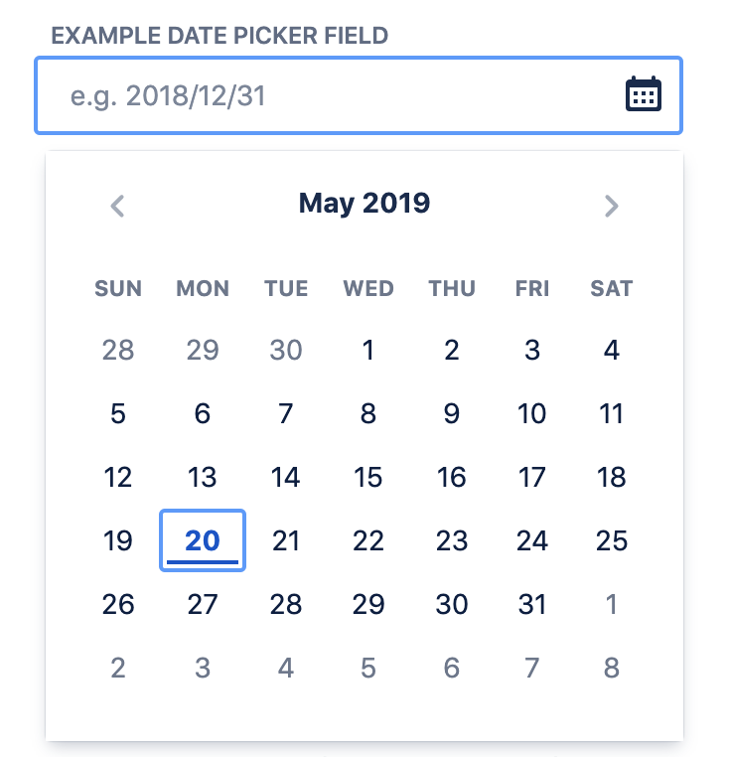The height and width of the screenshot is (757, 729).
Task: Select the highlighted date May 20
Action: click(203, 540)
